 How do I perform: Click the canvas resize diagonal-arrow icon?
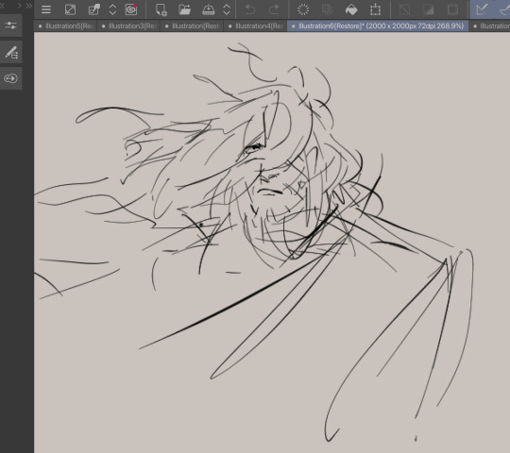[x=70, y=9]
